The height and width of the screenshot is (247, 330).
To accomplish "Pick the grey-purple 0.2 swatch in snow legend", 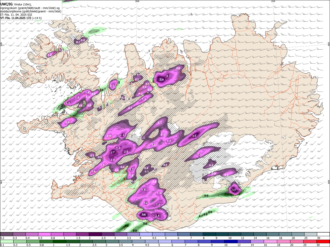I will [6, 234].
